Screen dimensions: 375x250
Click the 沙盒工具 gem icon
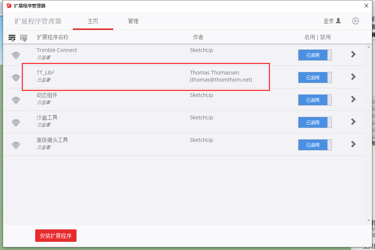16,123
